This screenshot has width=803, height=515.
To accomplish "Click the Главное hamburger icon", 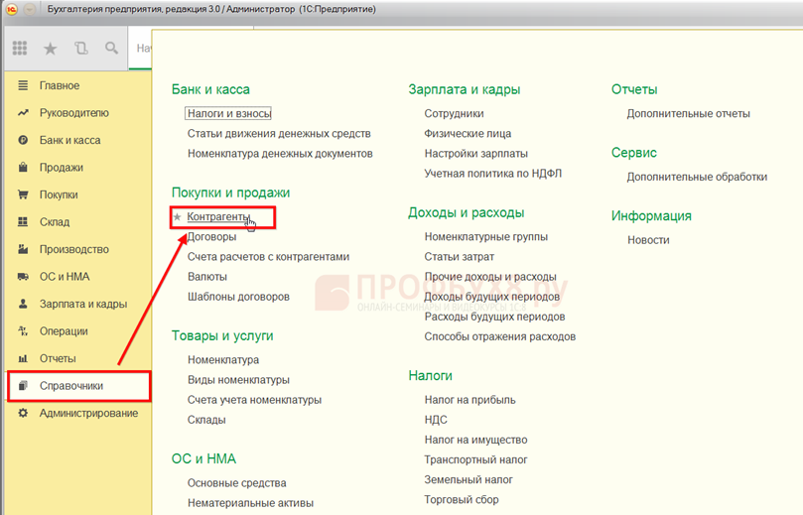I will point(23,85).
